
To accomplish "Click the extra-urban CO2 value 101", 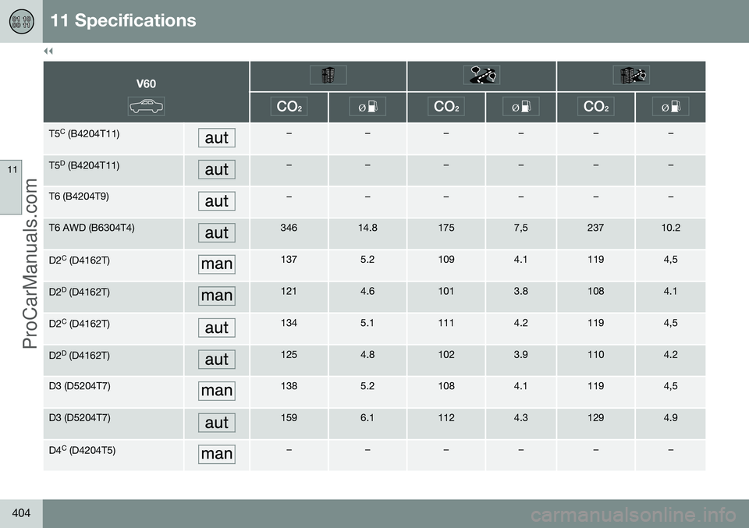I will pos(446,291).
